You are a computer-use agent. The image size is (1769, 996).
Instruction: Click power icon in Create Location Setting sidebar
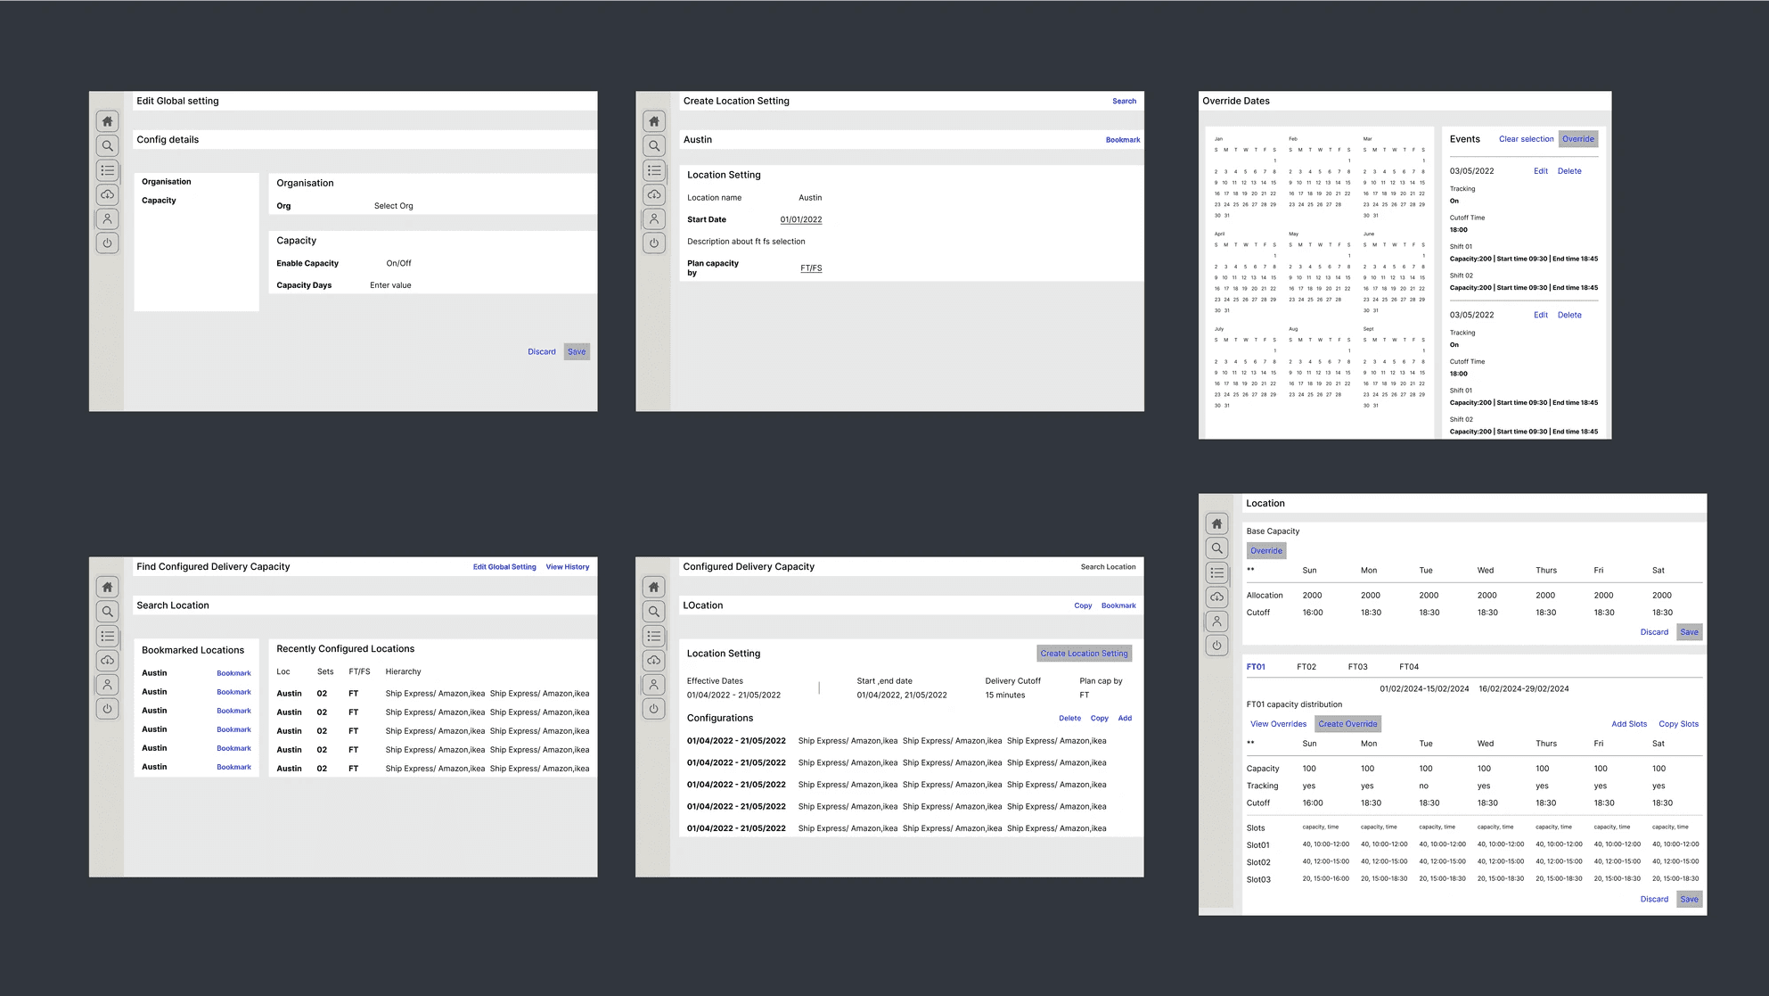pos(654,243)
